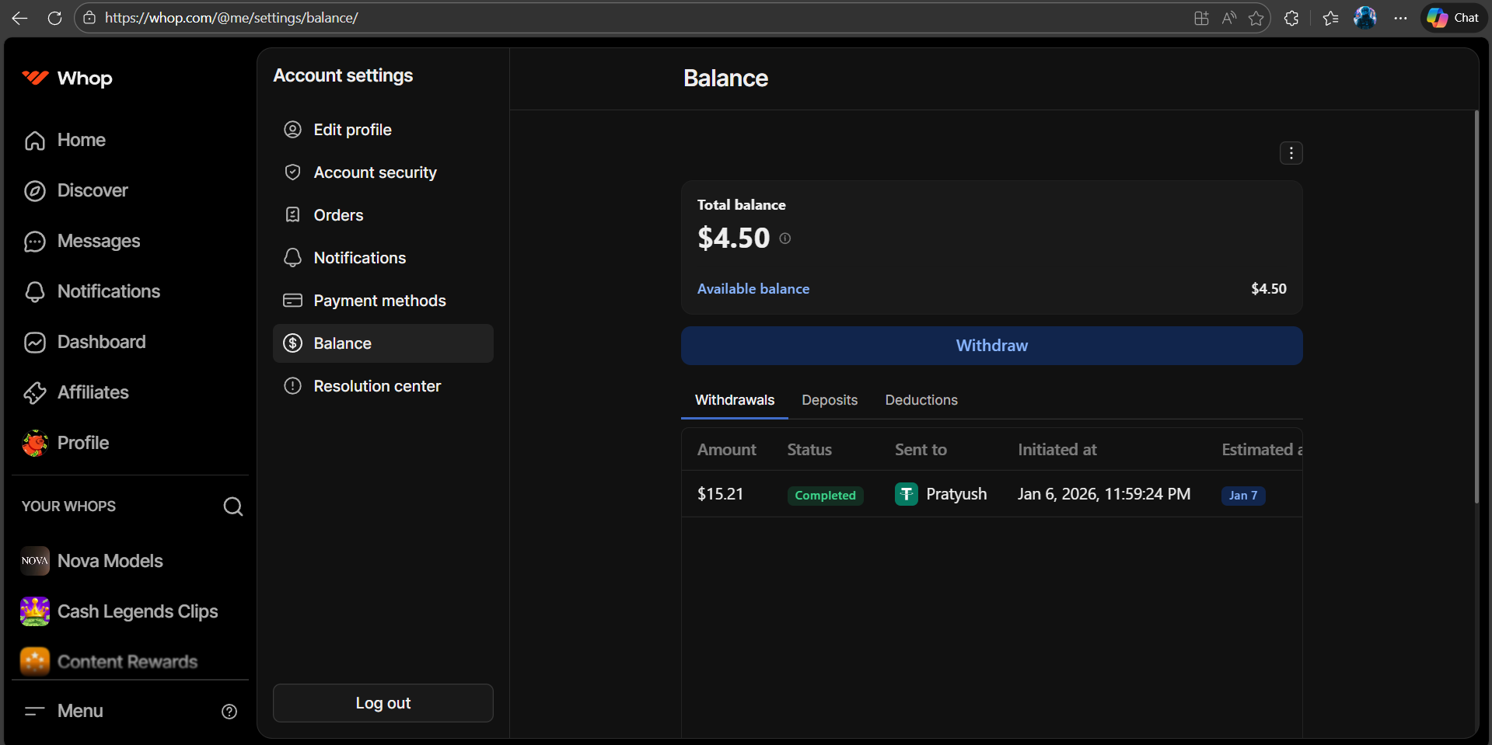The image size is (1492, 745).
Task: Open the three-dot balance options menu
Action: 1291,154
